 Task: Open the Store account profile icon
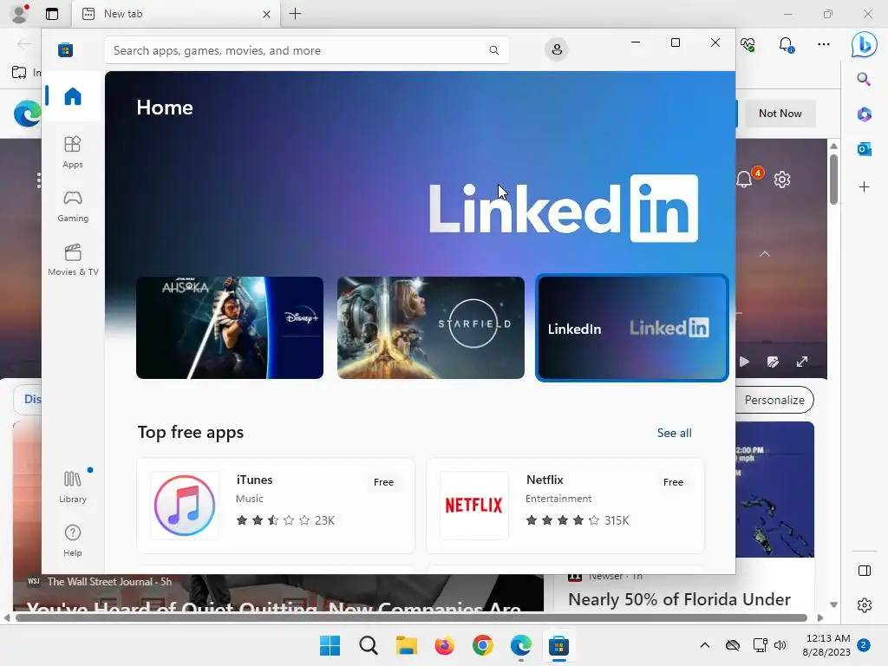[557, 49]
